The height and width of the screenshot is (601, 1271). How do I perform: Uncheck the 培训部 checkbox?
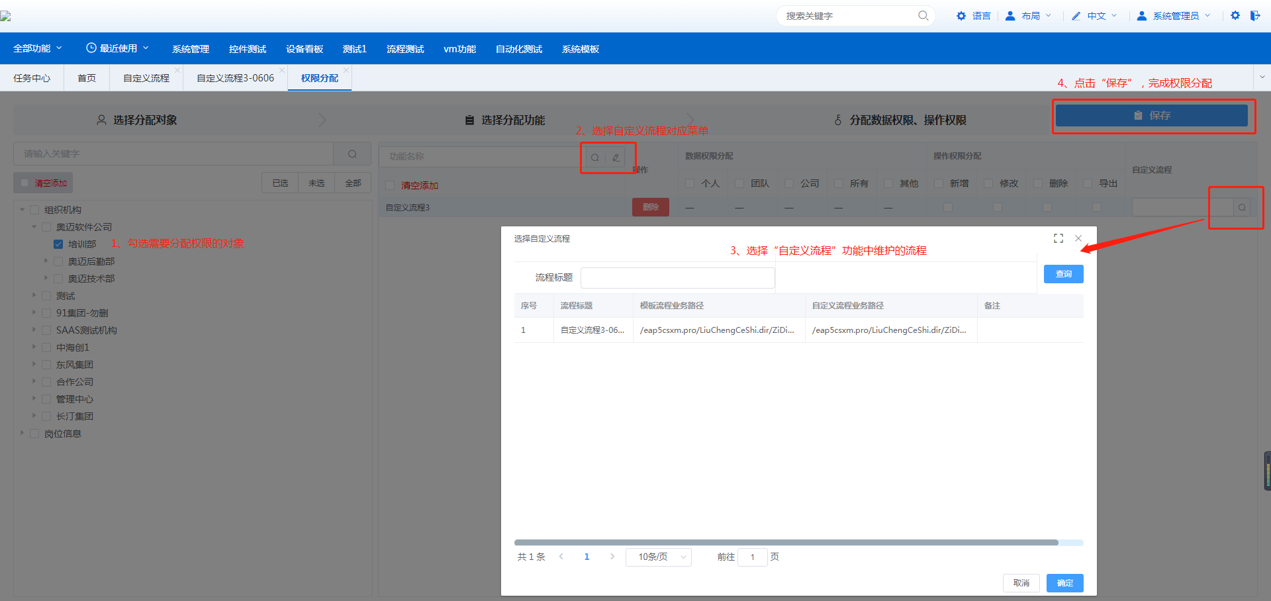click(x=58, y=244)
